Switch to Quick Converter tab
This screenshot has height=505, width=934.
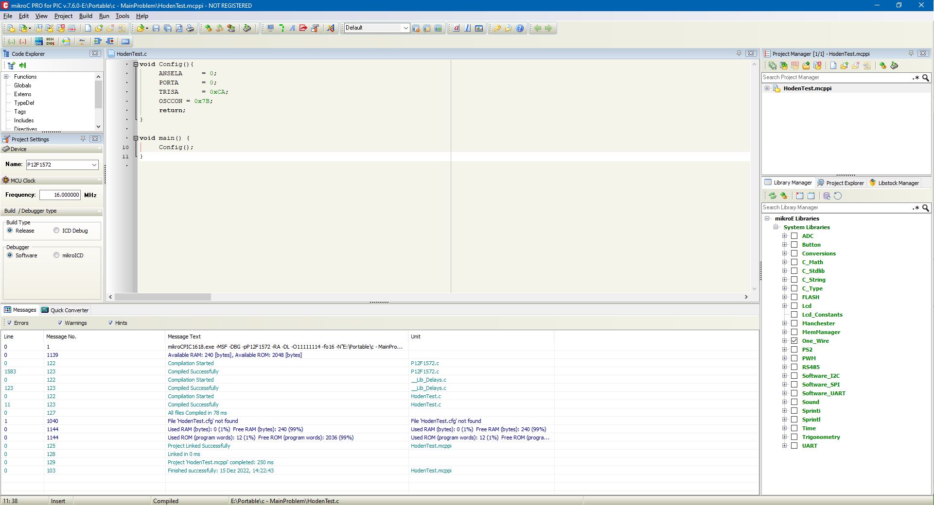click(65, 310)
